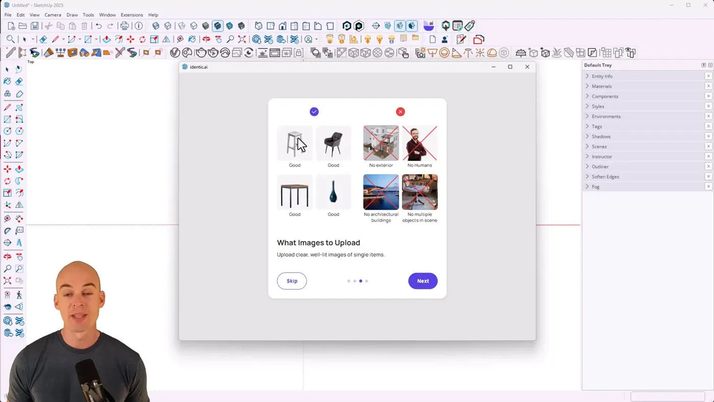Click the Next button in dialog
714x402 pixels.
point(422,281)
